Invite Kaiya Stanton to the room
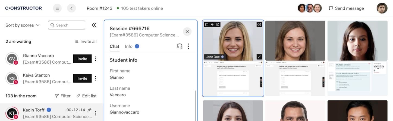This screenshot has width=393, height=121. point(82,78)
